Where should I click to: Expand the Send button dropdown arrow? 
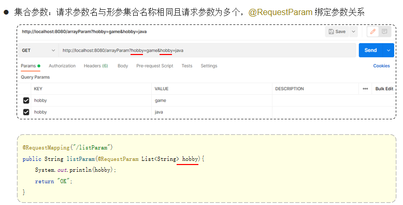388,50
